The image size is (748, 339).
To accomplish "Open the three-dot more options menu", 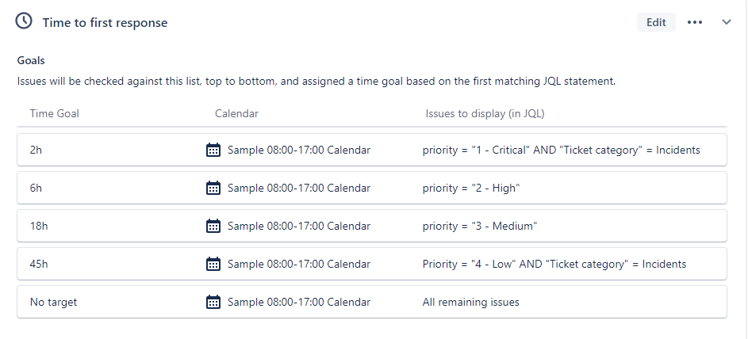I will click(x=695, y=22).
